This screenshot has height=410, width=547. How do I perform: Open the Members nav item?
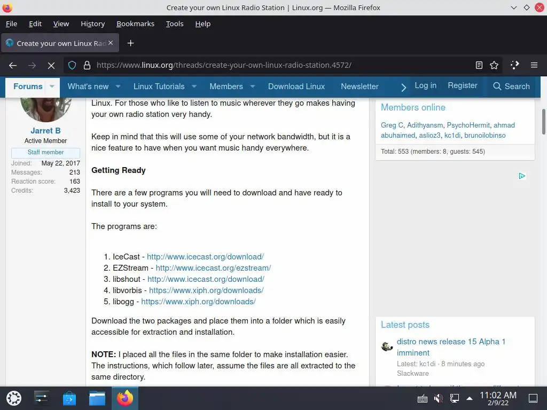point(226,86)
